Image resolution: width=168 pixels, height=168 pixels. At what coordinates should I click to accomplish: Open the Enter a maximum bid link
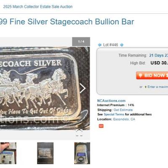[x=158, y=87]
